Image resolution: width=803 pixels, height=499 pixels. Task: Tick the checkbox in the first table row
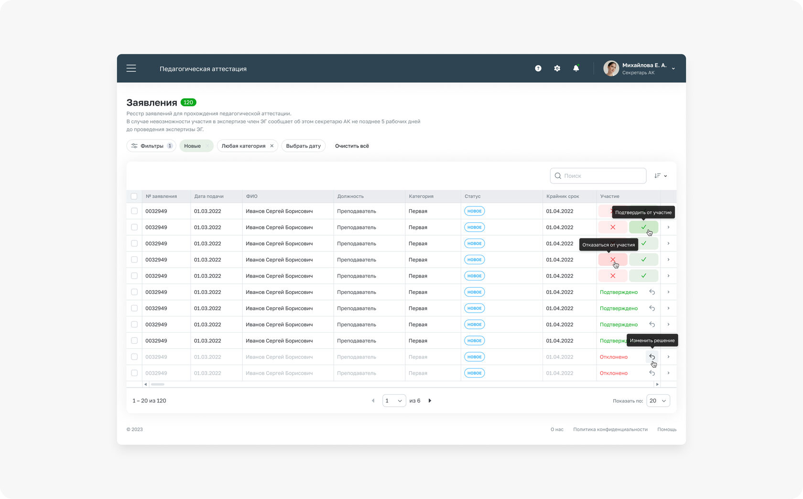click(134, 211)
